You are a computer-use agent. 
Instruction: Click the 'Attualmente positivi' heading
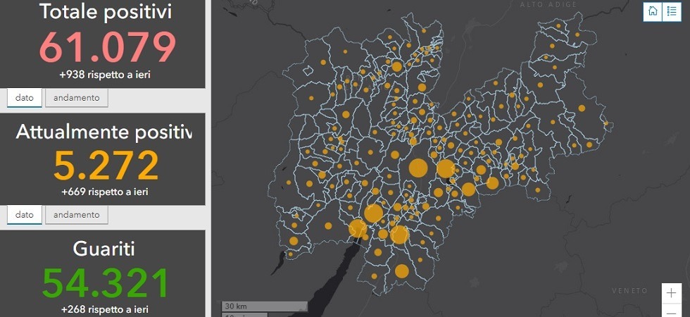(103, 132)
